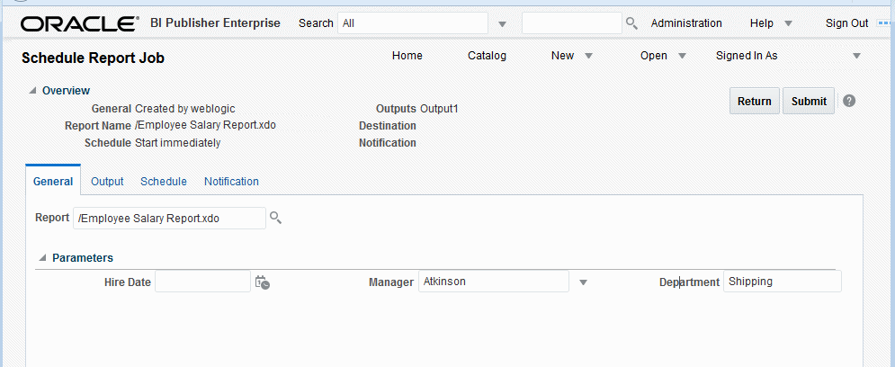Click the Schedule Report Job title

(x=93, y=58)
